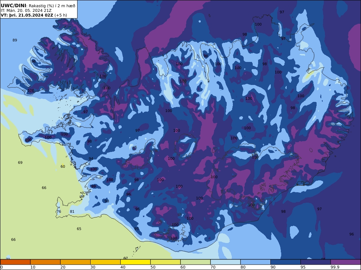The image size is (361, 270).
Task: Pick the light green 60–70 legend swatch
Action: pos(195,262)
